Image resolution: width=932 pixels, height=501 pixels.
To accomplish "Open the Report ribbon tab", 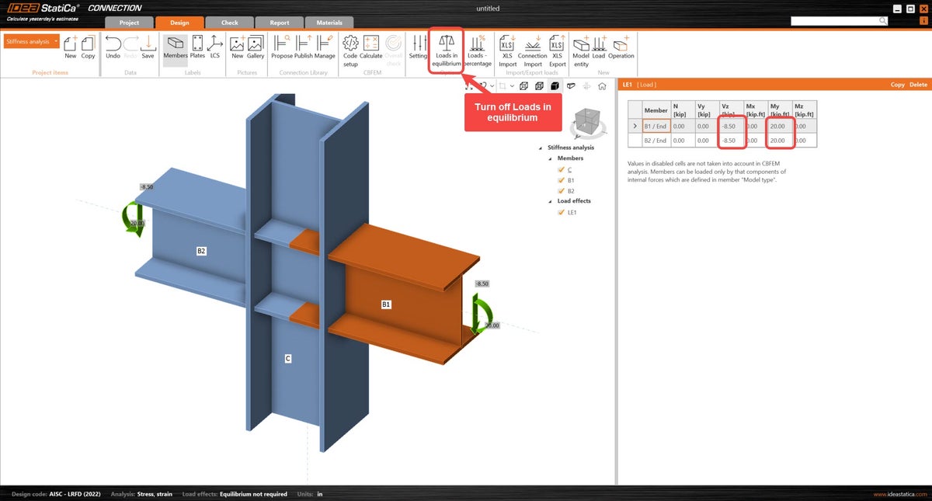I will pos(279,22).
